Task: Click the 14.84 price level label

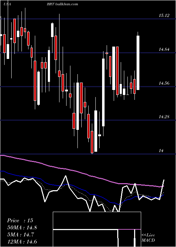Action: [164, 49]
